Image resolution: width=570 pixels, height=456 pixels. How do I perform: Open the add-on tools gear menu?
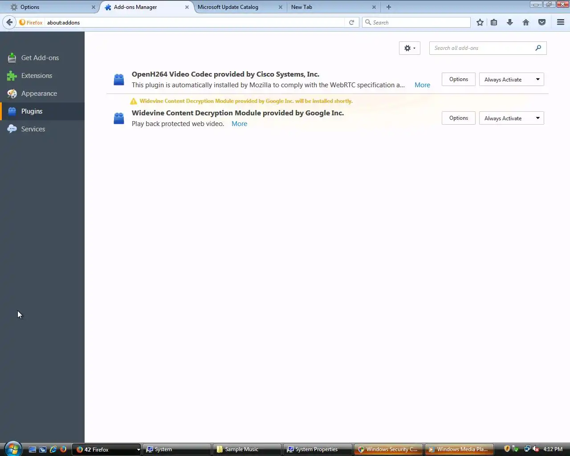pyautogui.click(x=410, y=48)
